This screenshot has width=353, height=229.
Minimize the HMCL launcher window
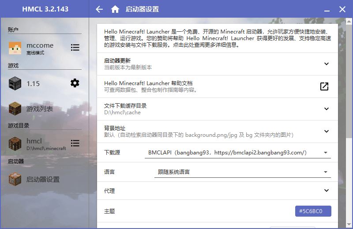point(327,9)
